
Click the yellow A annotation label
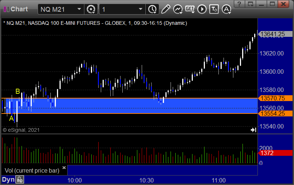point(11,118)
